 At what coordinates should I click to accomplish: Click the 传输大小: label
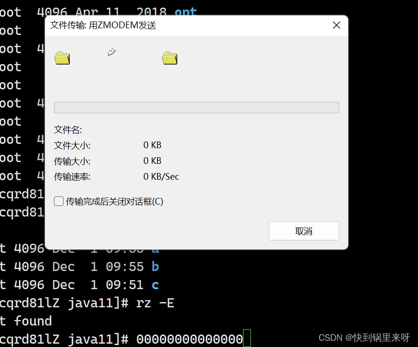(x=72, y=162)
